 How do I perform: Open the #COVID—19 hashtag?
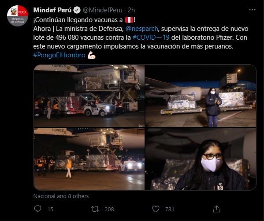point(151,37)
